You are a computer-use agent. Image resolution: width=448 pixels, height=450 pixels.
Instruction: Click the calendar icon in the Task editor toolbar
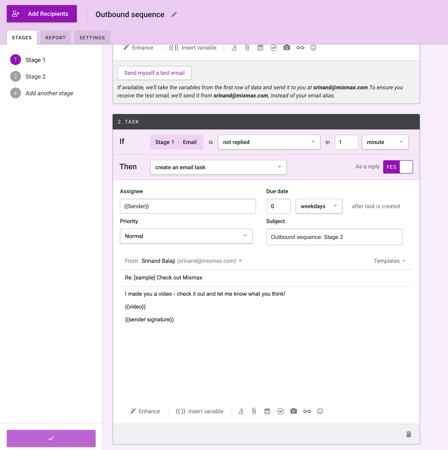(x=267, y=411)
